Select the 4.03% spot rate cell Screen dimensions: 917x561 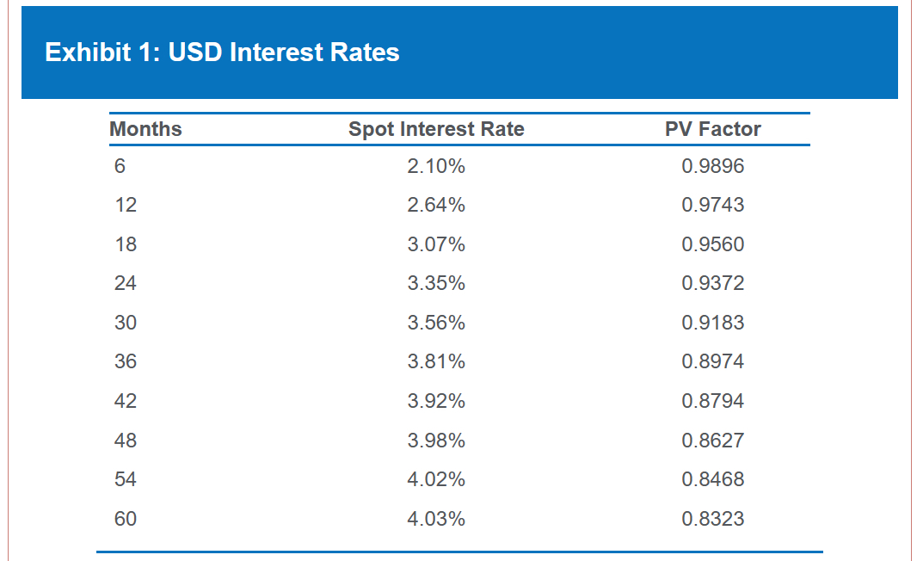coord(436,519)
